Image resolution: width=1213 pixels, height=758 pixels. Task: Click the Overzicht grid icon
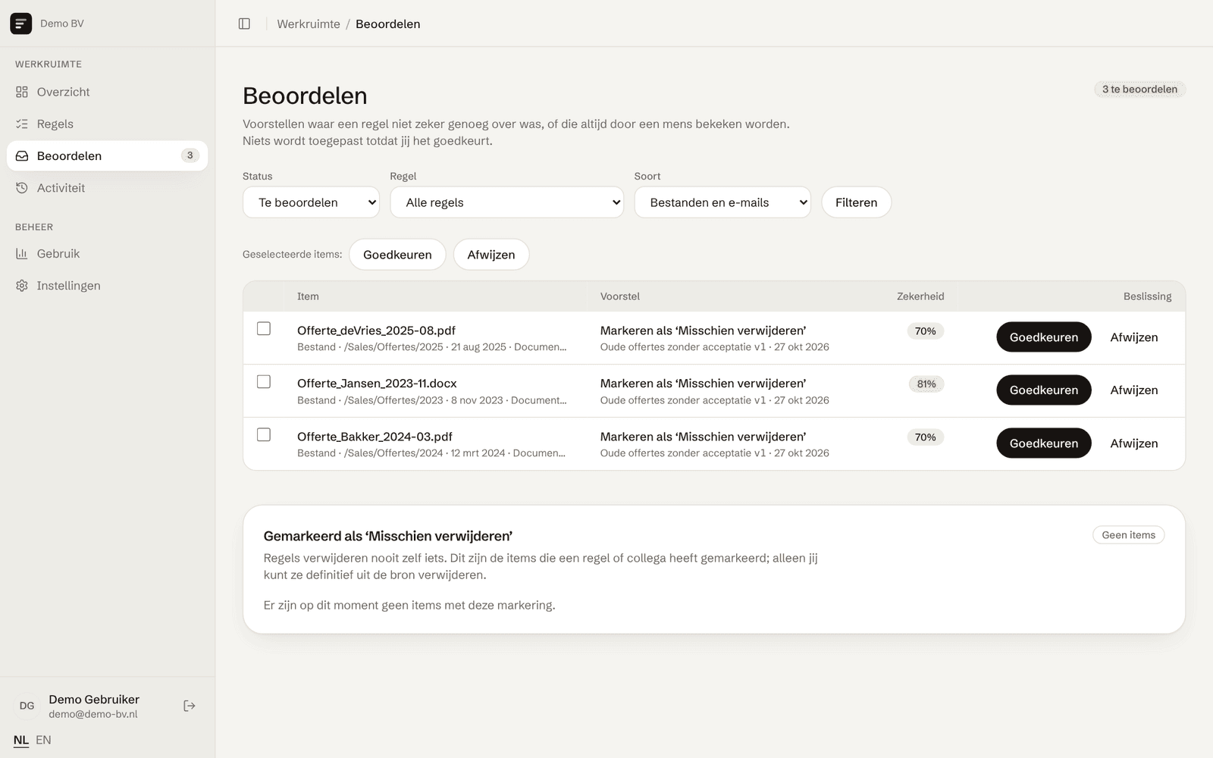pyautogui.click(x=22, y=92)
